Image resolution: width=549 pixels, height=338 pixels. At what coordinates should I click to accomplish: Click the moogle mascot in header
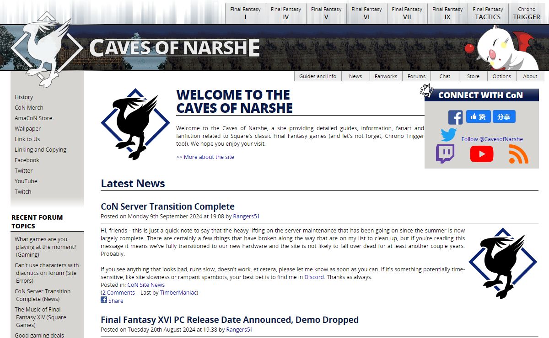[x=503, y=47]
